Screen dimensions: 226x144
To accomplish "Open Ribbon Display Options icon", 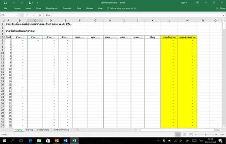I will pos(198,3).
